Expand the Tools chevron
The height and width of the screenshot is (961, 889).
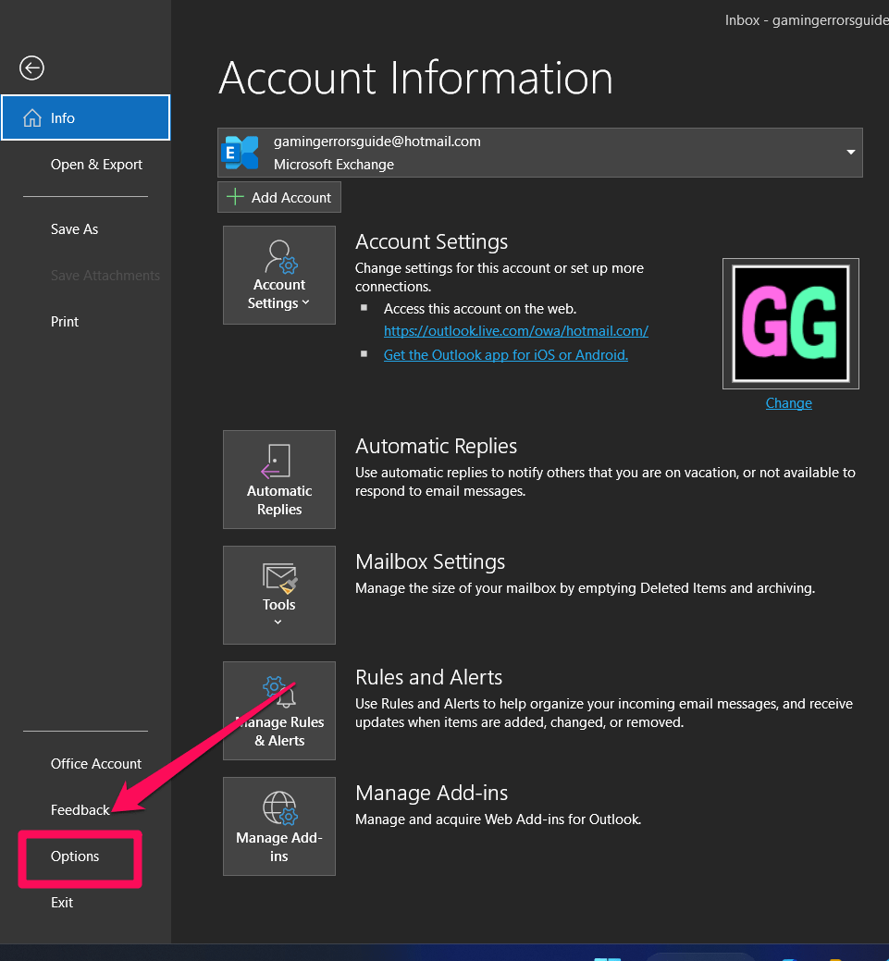pos(278,620)
